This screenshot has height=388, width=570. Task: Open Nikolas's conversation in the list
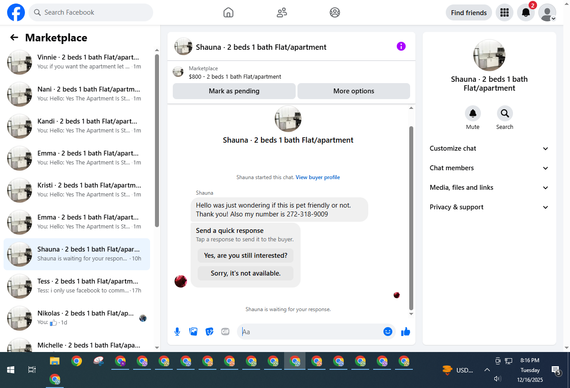[77, 318]
